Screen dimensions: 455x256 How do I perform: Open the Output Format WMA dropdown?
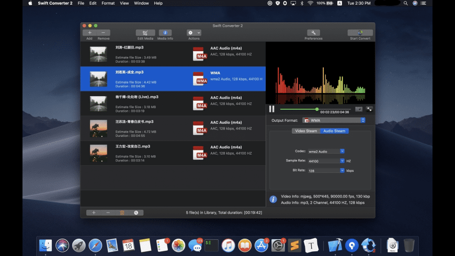click(x=334, y=120)
